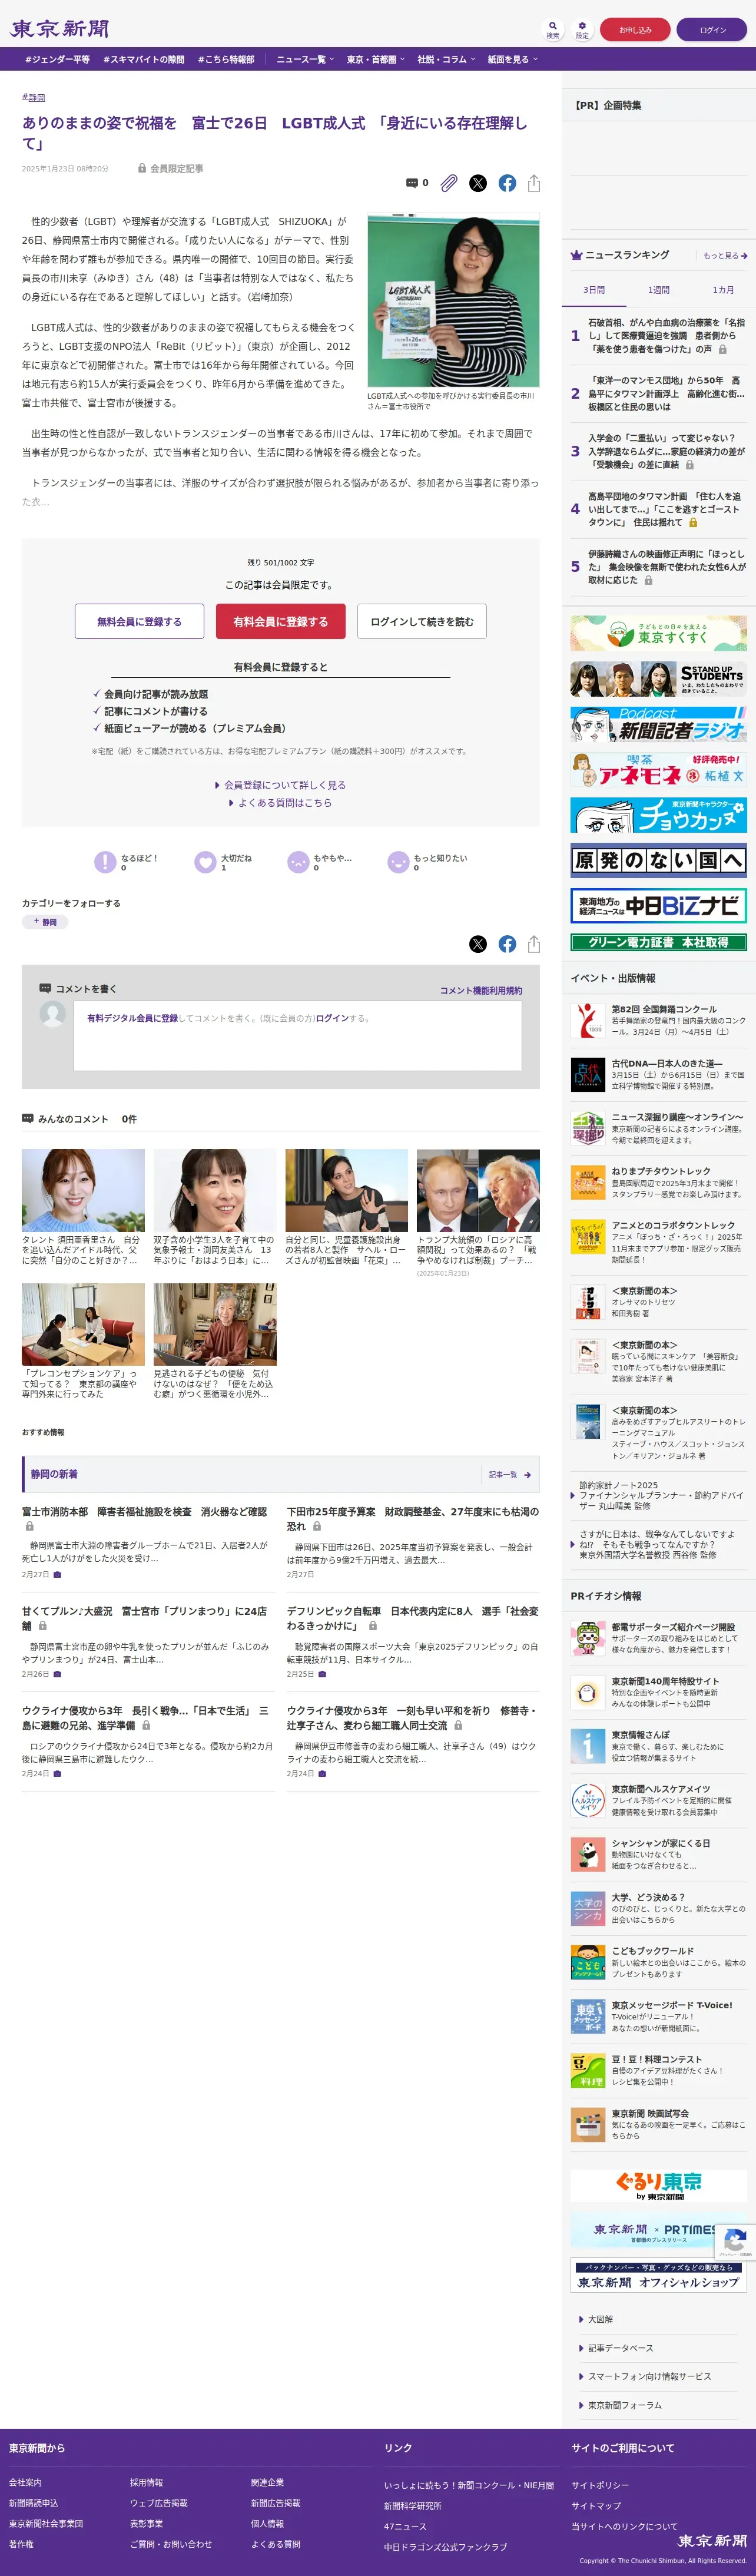Share on X using the icon under the headline
756x2576 pixels.
click(478, 183)
